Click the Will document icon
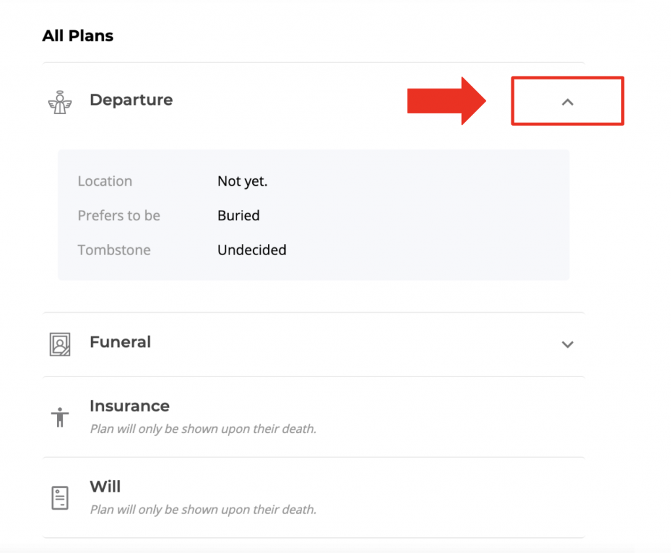 pos(60,498)
